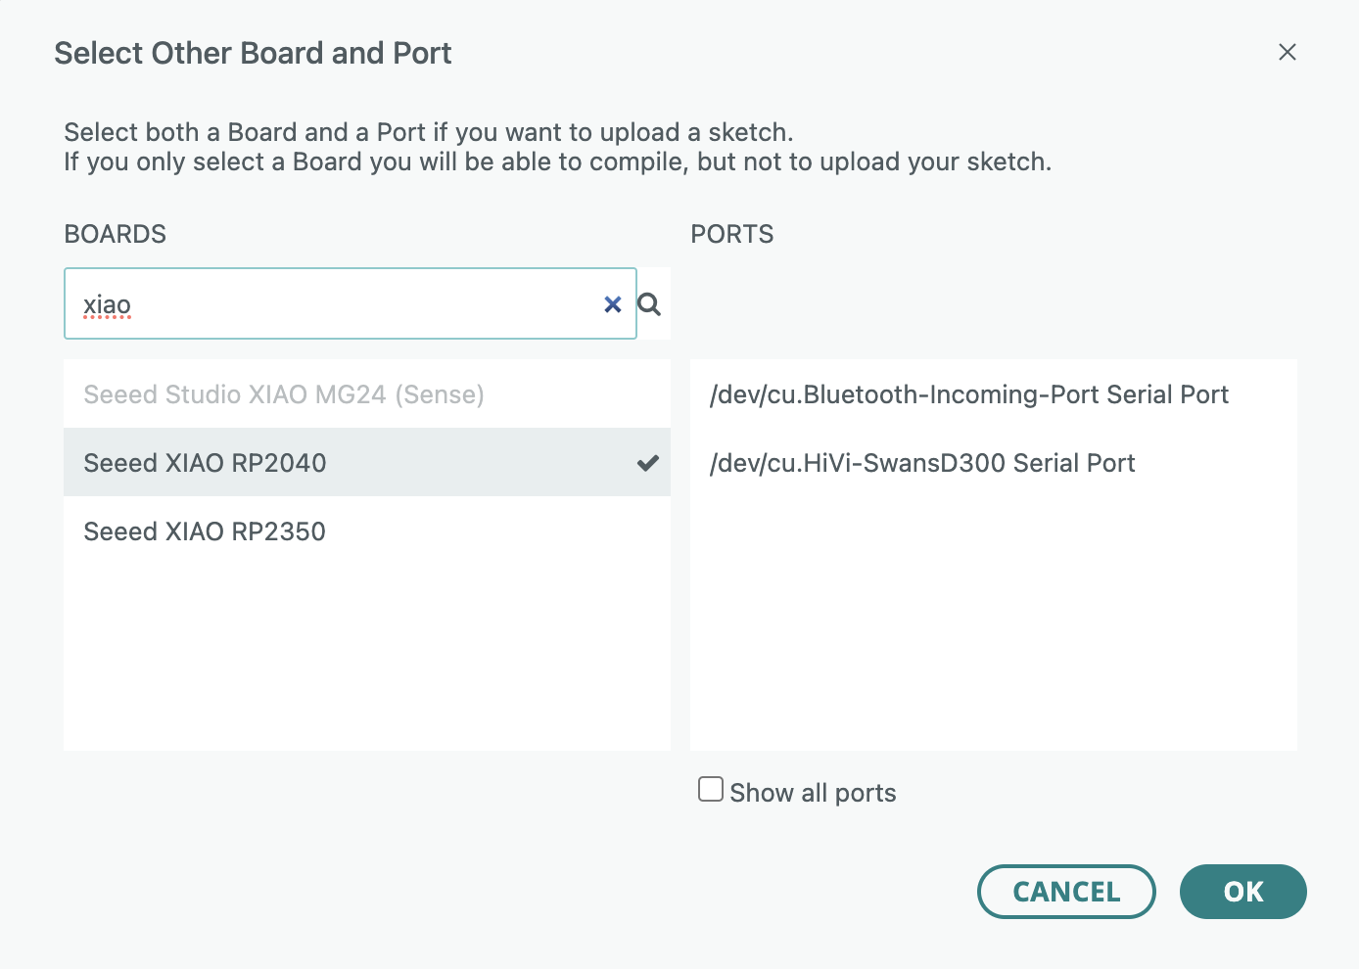
Task: Click the dialog title Select Other Board and Port
Action: 254,53
